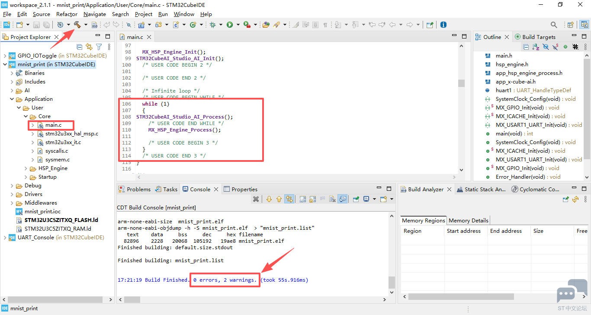Screen dimensions: 591x315
Task: Click Hide Static Members icon in Outline
Action: pyautogui.click(x=556, y=47)
